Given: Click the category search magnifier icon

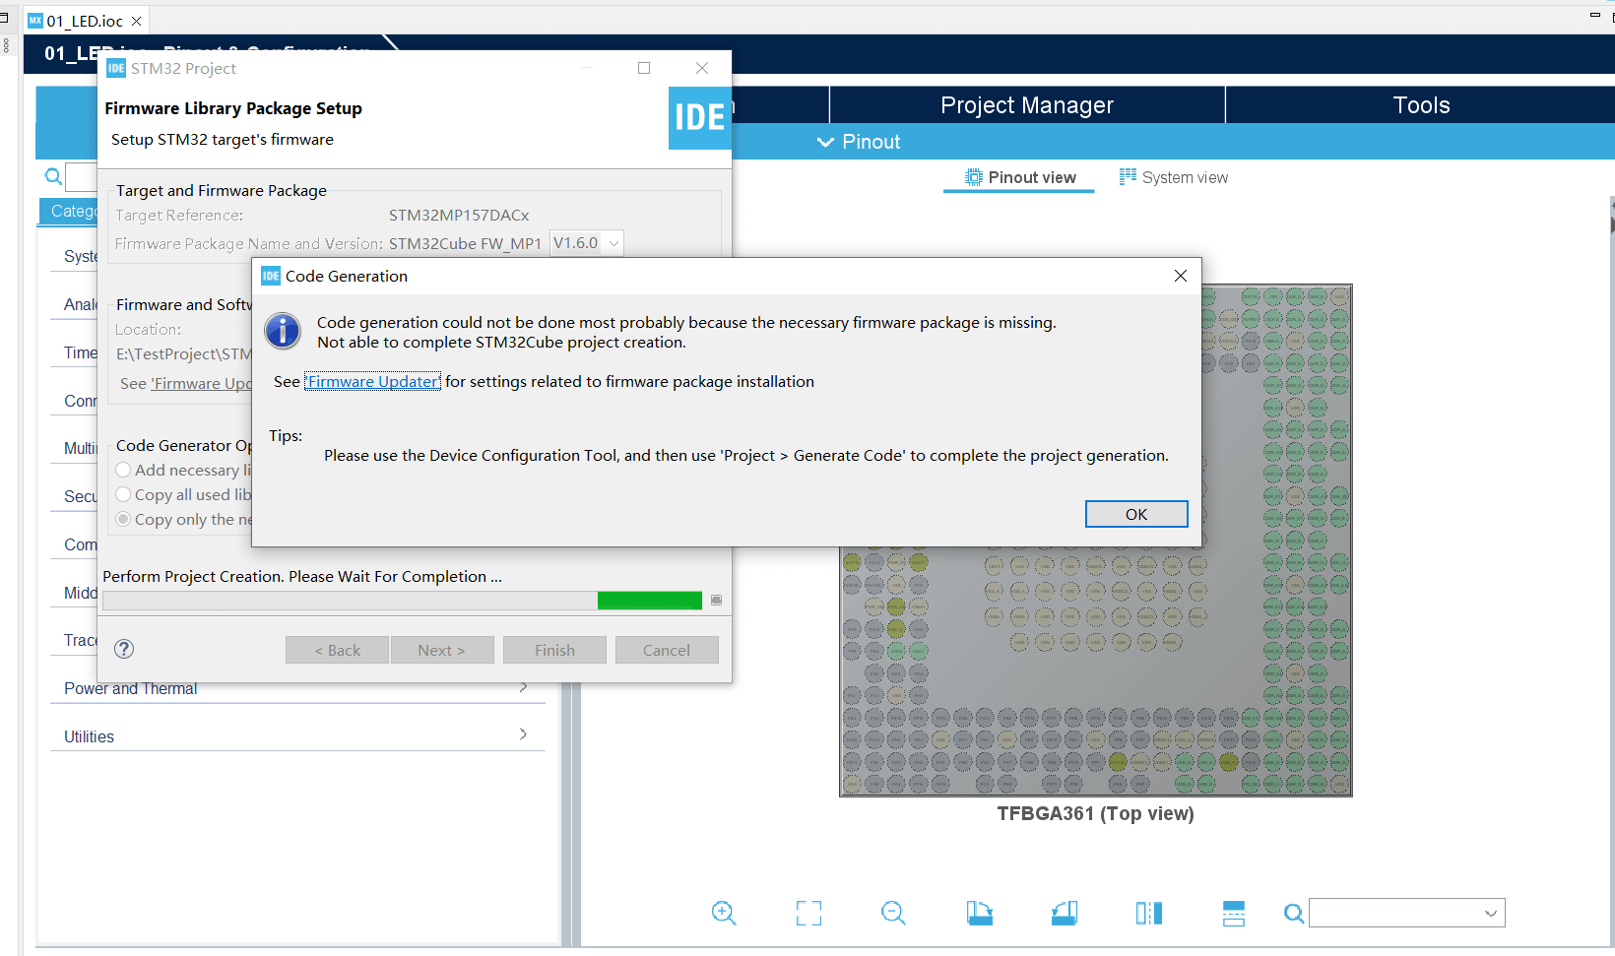Looking at the screenshot, I should coord(54,177).
